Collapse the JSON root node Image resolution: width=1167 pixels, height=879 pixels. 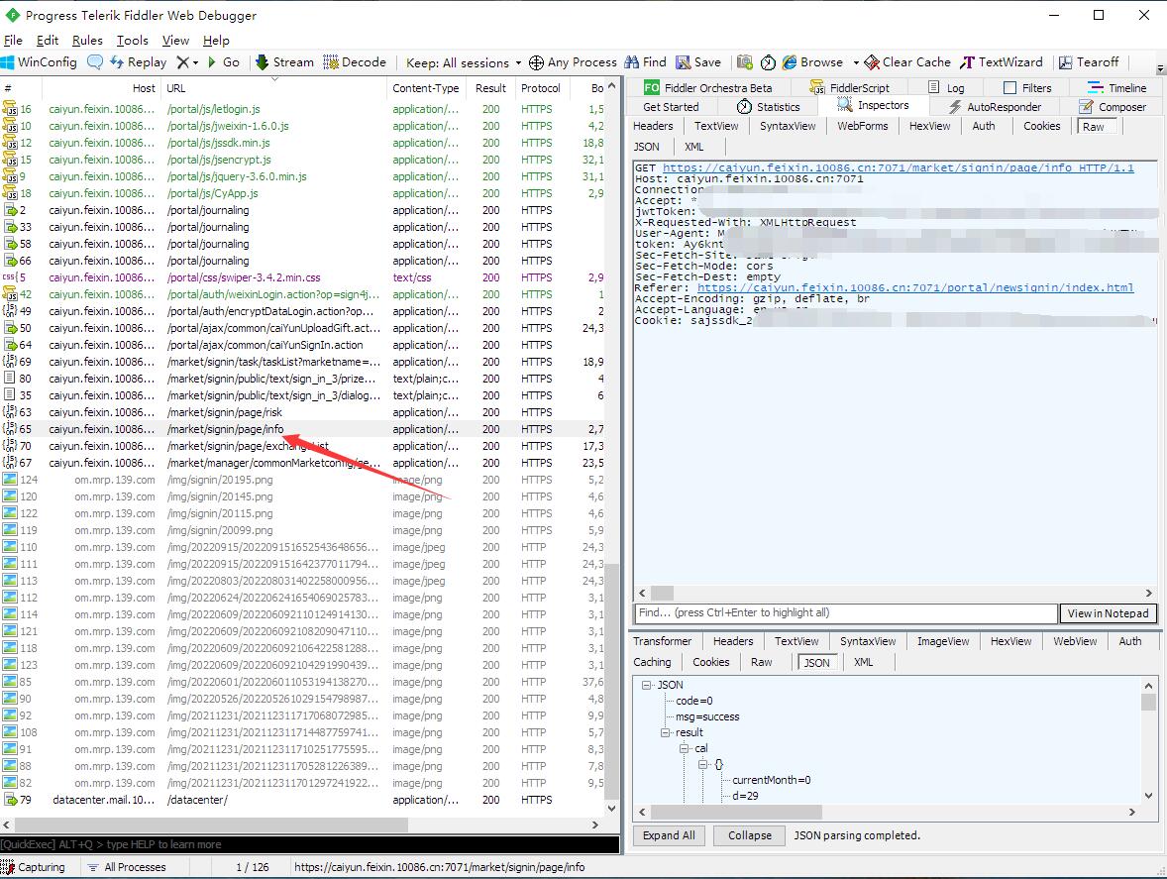(x=646, y=686)
